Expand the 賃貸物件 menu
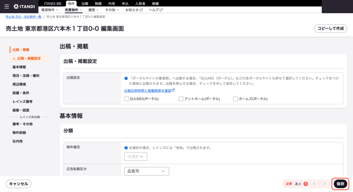This screenshot has height=192, width=353. coord(50,10)
